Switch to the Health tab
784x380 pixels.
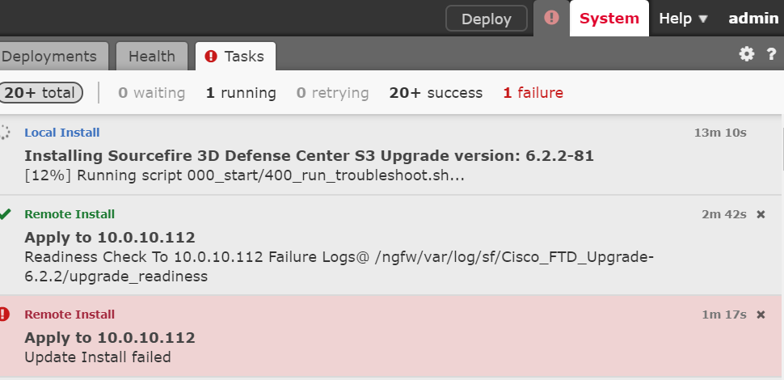[x=152, y=56]
